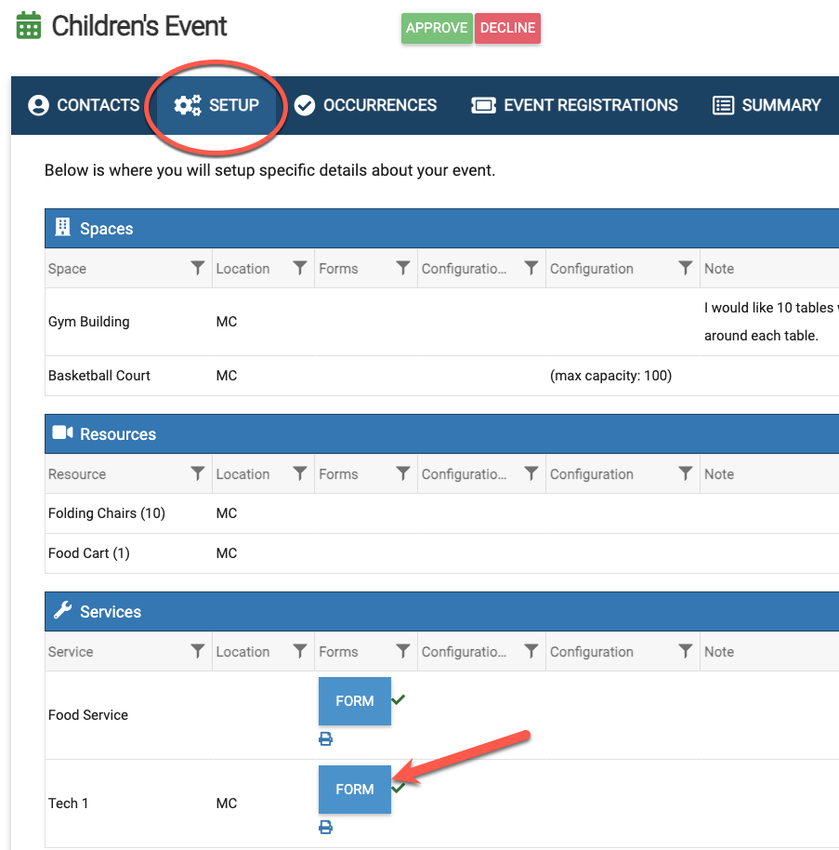839x850 pixels.
Task: Filter Services Configuration column
Action: tap(685, 651)
